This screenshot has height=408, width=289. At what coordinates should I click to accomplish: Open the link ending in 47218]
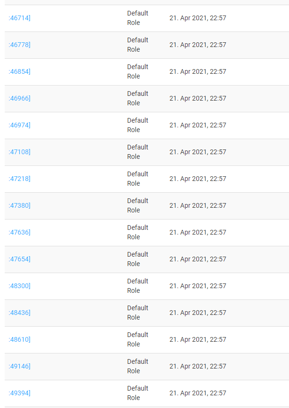[x=20, y=179]
